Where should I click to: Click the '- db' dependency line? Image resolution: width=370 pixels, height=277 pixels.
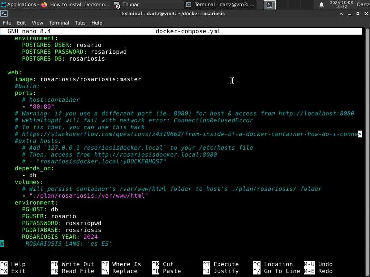tap(29, 175)
